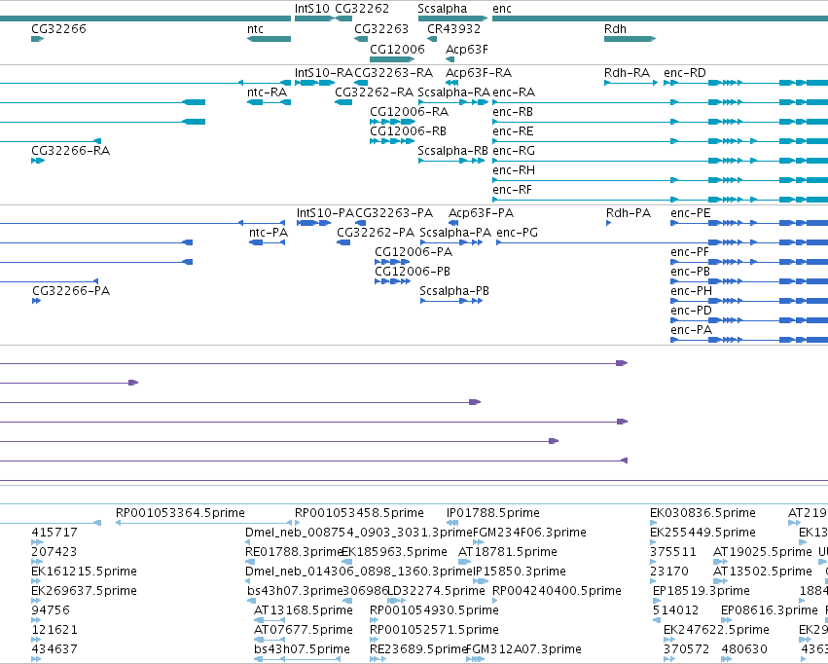
Task: Click the EK030836.5prime EST label
Action: (x=702, y=513)
